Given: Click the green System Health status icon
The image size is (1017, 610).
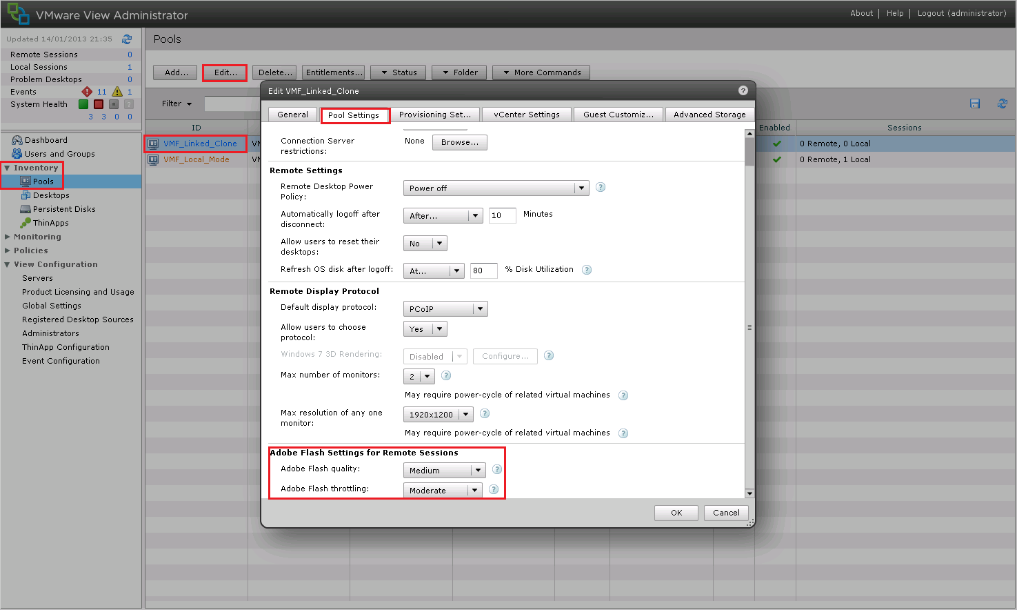Looking at the screenshot, I should pos(83,104).
